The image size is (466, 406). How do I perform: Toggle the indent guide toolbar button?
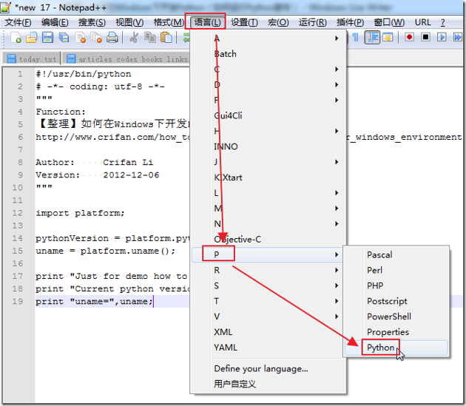372,38
